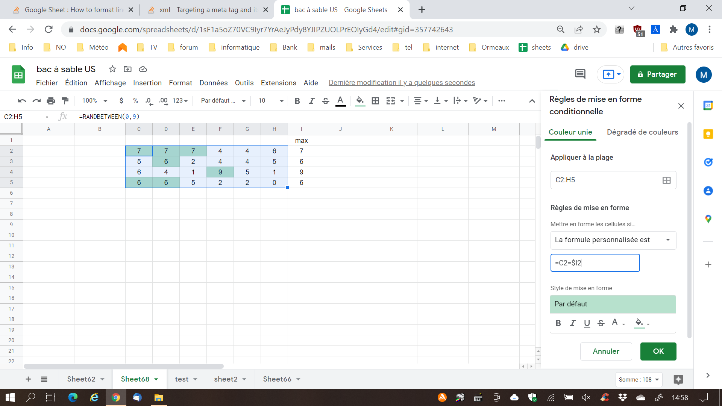722x406 pixels.
Task: Select Par défaut style preview
Action: click(613, 304)
